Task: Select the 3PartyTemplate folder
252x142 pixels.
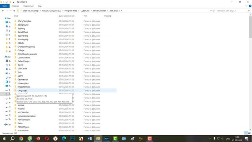Action: click(x=24, y=21)
